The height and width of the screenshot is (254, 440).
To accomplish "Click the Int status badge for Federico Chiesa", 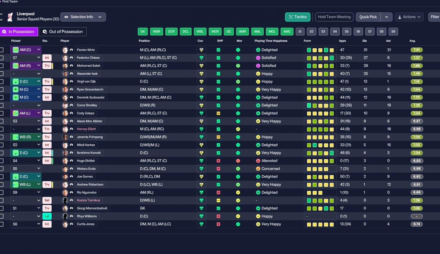I will (47, 58).
